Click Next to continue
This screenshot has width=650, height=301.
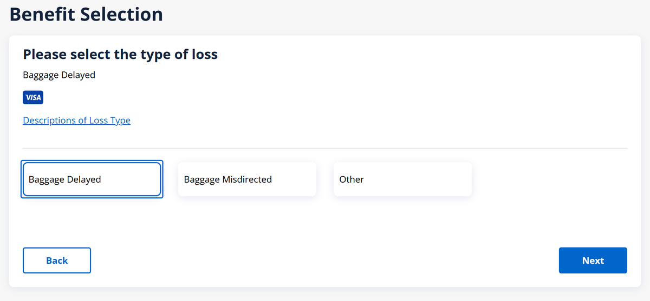point(593,260)
